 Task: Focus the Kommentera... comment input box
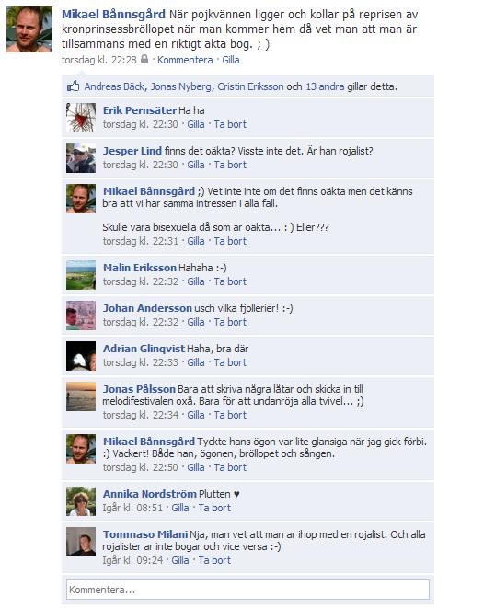coord(247,590)
